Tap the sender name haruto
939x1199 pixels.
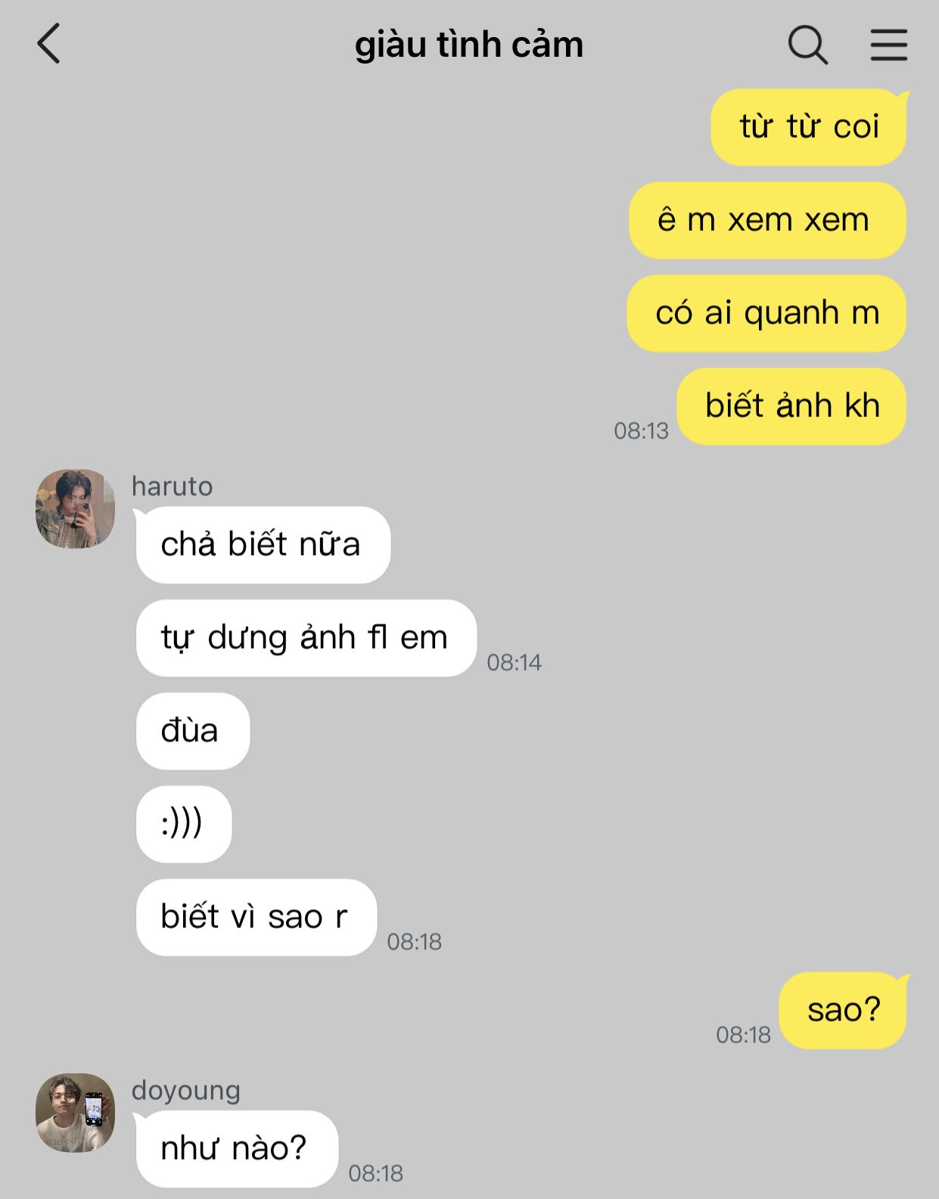point(172,486)
